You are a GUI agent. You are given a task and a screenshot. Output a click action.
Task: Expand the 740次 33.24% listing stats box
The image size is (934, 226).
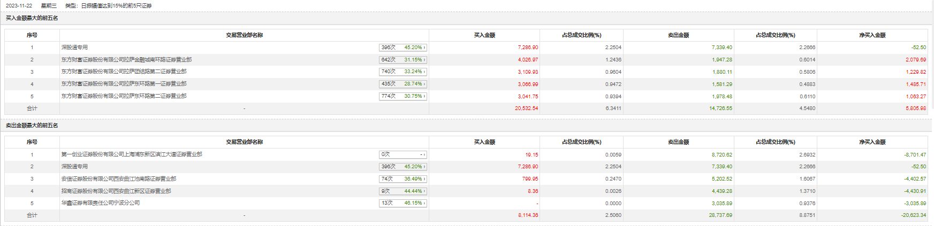click(x=403, y=72)
